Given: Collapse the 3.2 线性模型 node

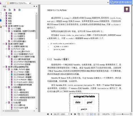Looking at the screenshot, I should (x=7, y=87).
